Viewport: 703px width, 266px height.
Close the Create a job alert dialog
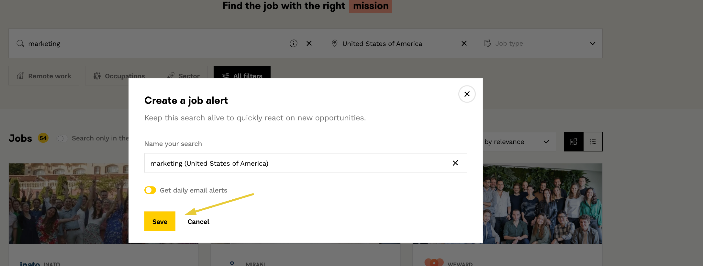(x=467, y=94)
